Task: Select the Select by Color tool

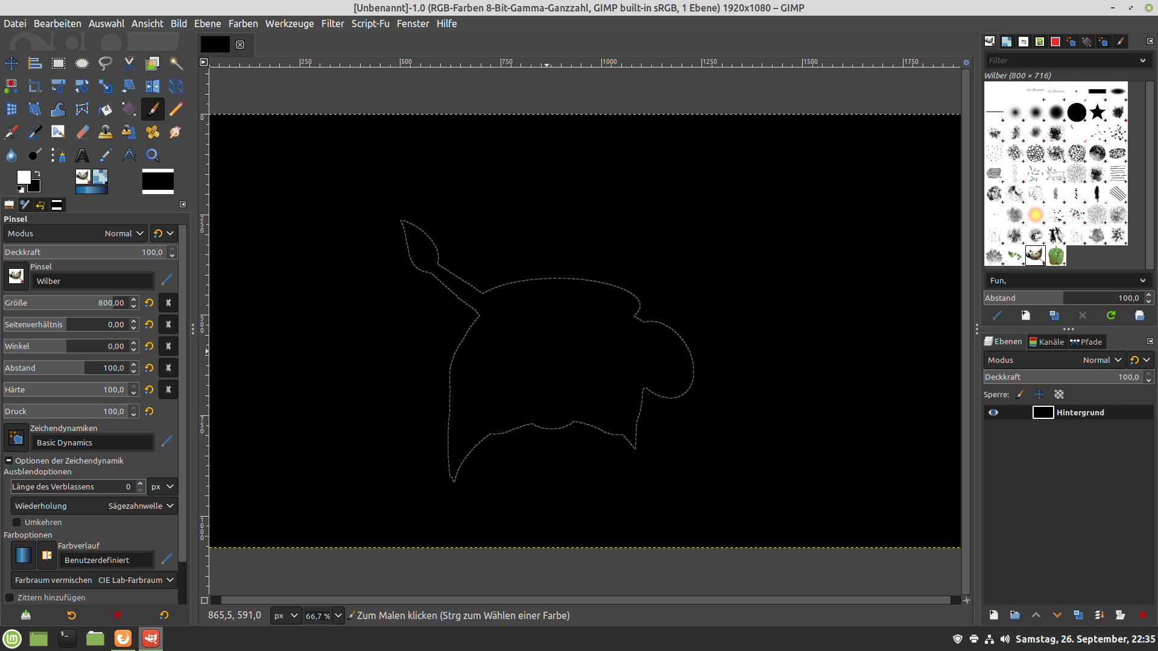Action: pyautogui.click(x=11, y=86)
